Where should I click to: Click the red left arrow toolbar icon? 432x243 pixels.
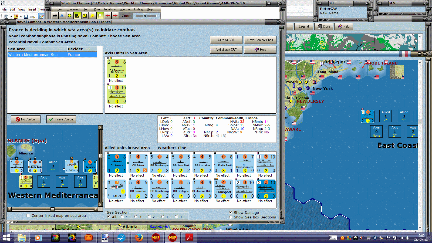click(x=107, y=16)
